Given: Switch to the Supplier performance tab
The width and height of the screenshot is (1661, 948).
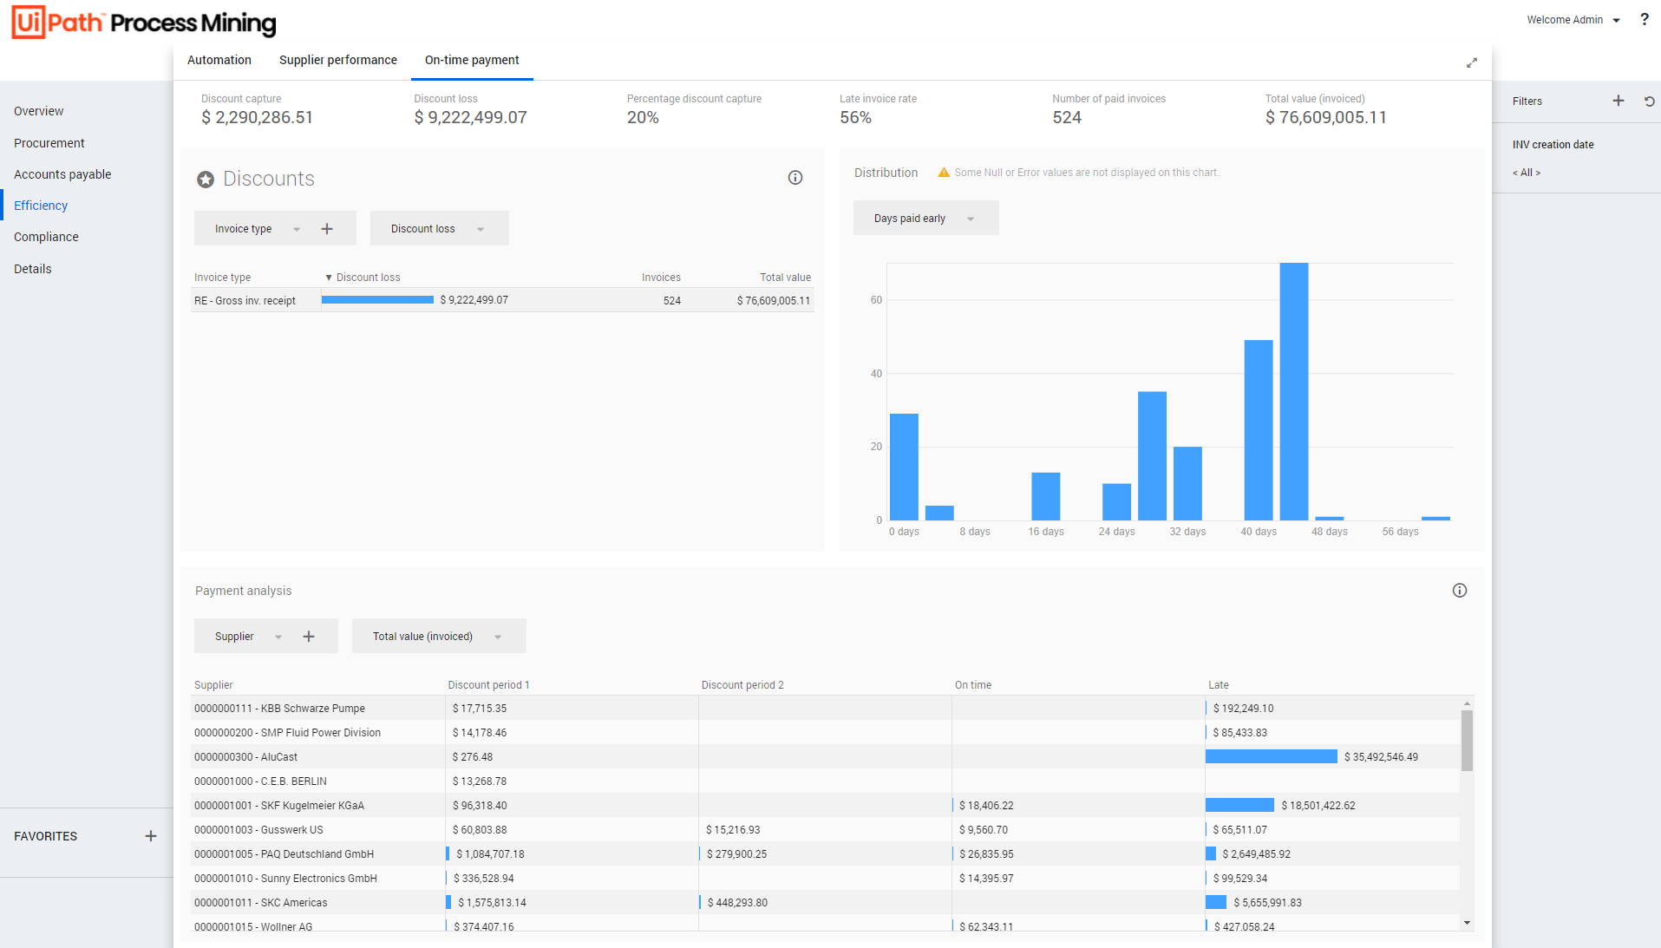Looking at the screenshot, I should pyautogui.click(x=337, y=60).
